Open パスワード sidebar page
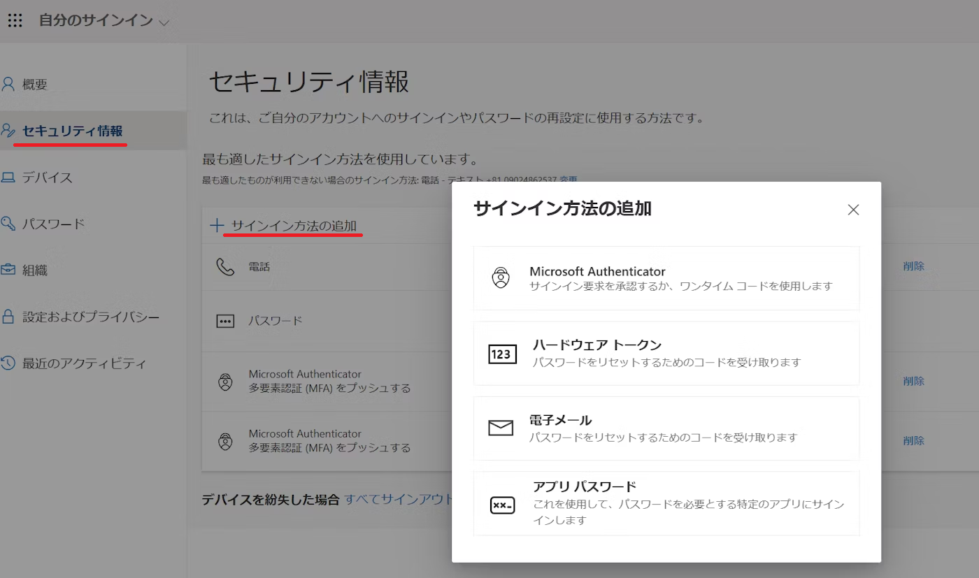The height and width of the screenshot is (578, 979). coord(53,224)
